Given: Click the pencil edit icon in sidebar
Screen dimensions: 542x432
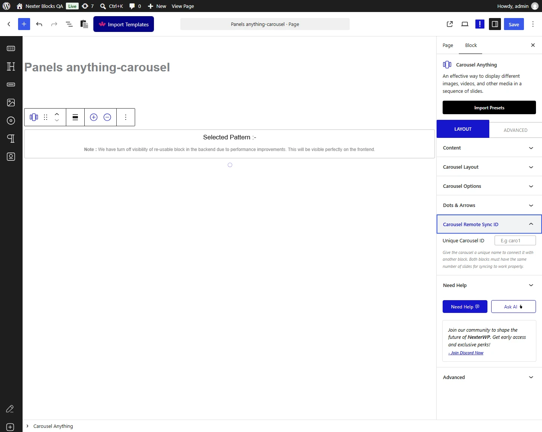Looking at the screenshot, I should [10, 409].
